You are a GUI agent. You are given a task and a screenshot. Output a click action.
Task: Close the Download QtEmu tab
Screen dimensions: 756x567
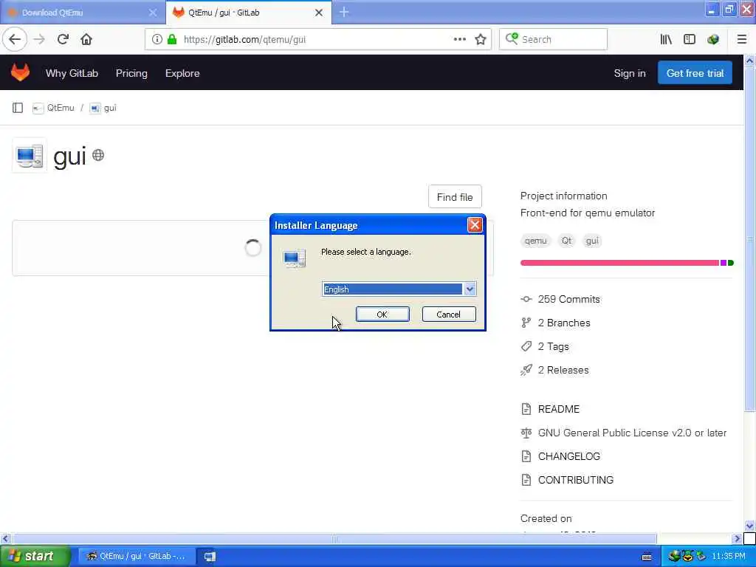point(152,13)
